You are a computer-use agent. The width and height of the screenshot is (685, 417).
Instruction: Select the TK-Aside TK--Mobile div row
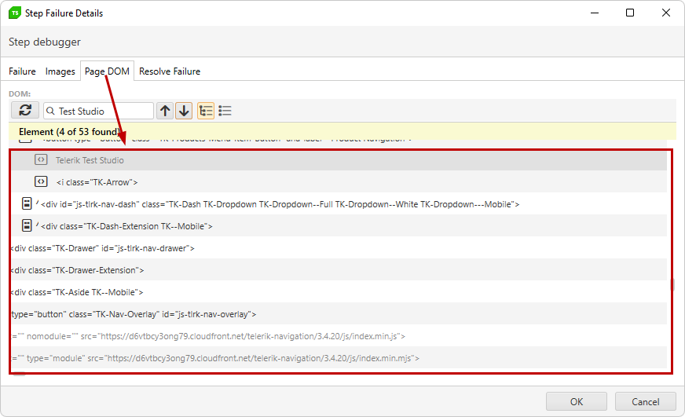(x=339, y=292)
